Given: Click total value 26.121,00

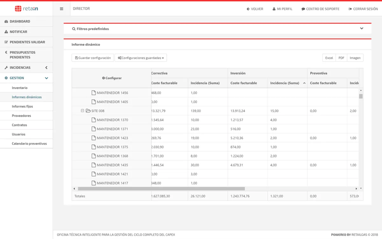Looking at the screenshot, I should (198, 196).
